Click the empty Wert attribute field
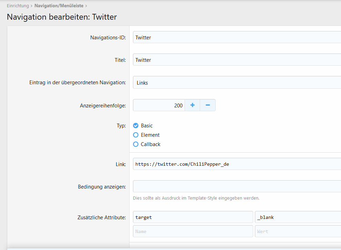This screenshot has height=250, width=341. tap(298, 231)
